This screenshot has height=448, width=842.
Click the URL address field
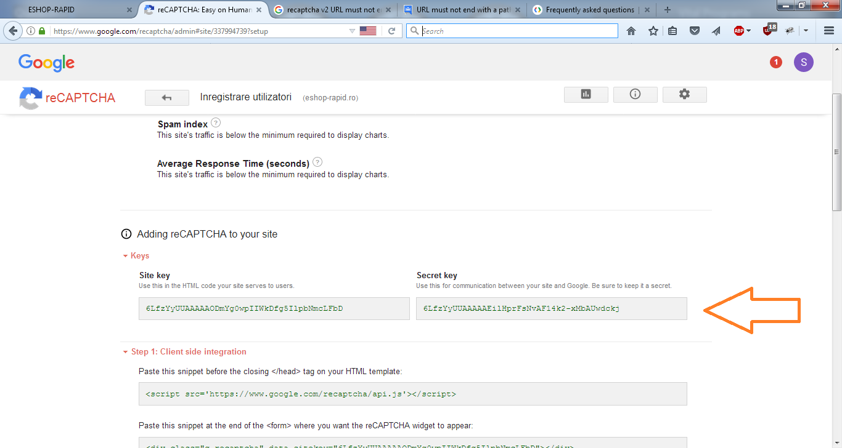click(x=197, y=31)
